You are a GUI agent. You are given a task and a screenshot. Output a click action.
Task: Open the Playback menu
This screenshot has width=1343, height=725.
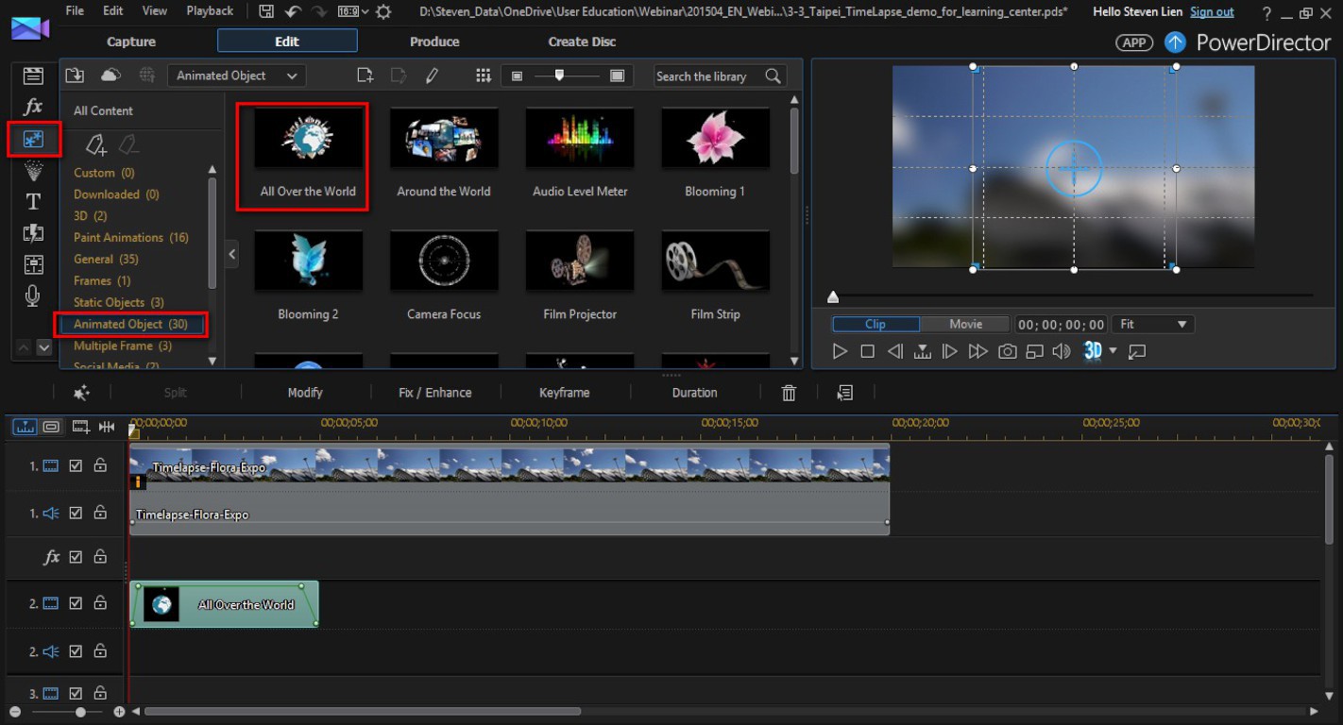tap(210, 11)
